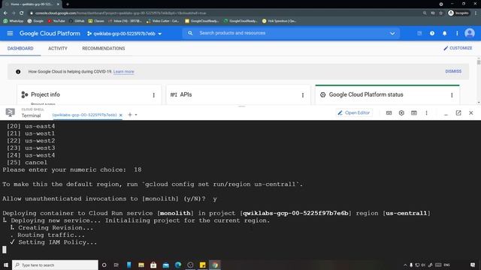Click the "[25] cancel" line in terminal

pyautogui.click(x=27, y=163)
